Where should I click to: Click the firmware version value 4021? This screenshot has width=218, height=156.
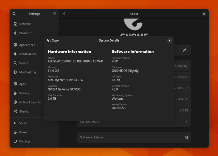click(x=115, y=61)
